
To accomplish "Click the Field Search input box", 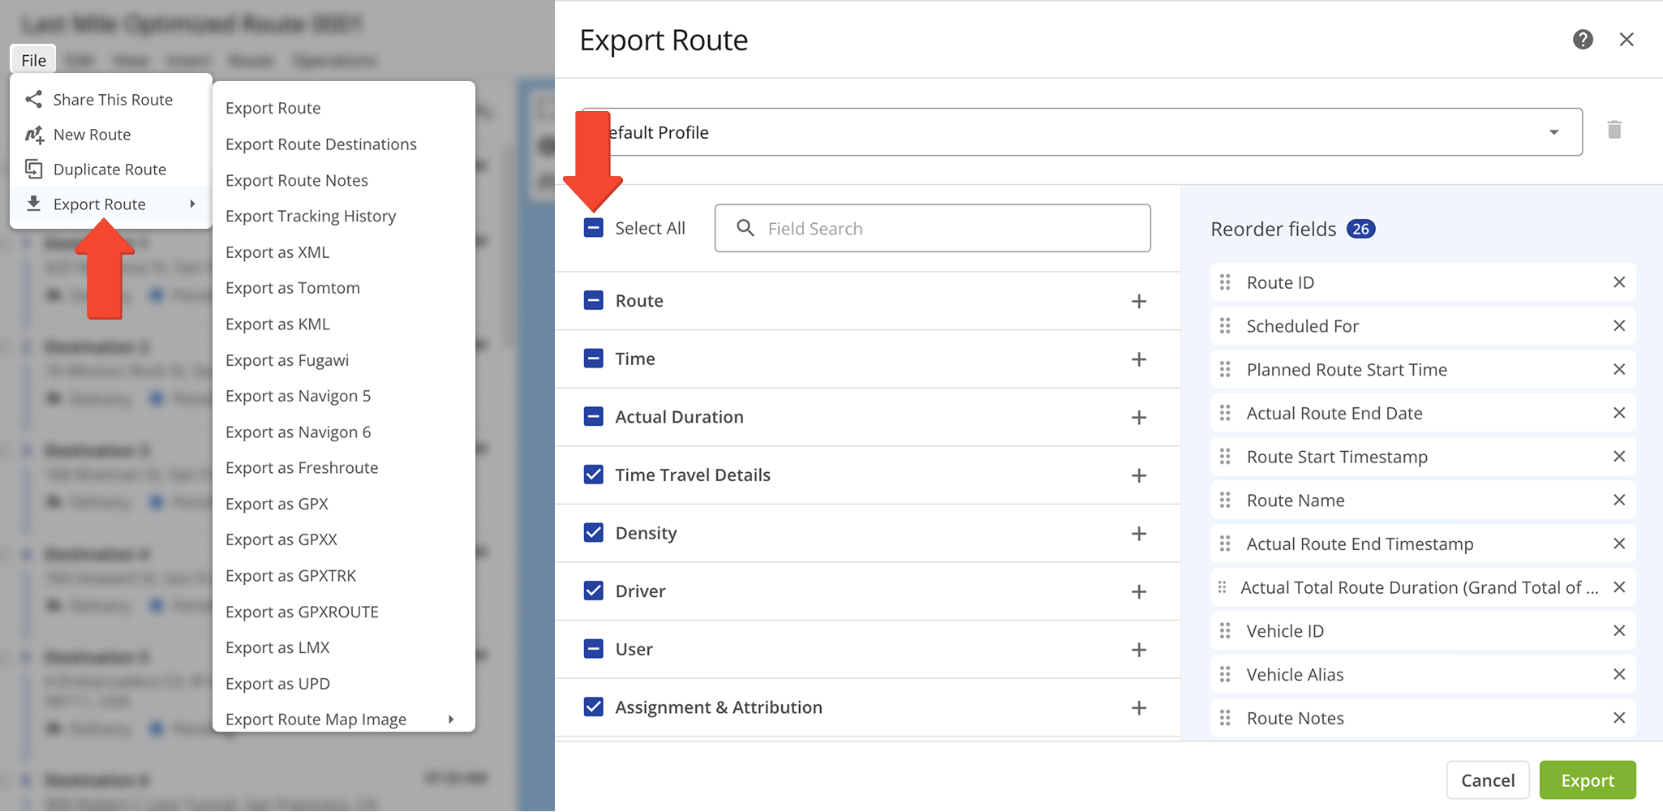I will (933, 229).
